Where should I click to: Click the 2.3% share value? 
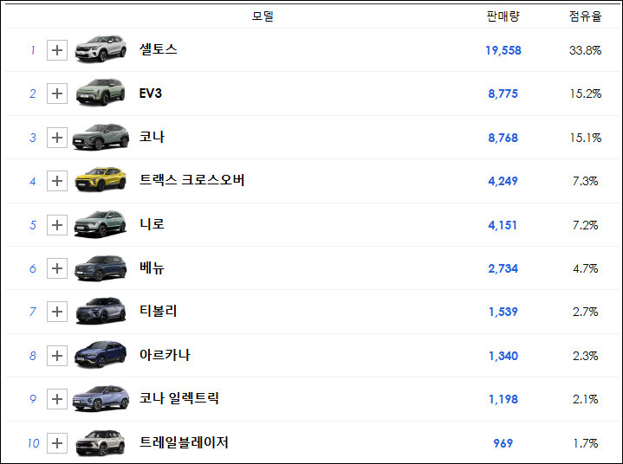pyautogui.click(x=585, y=356)
